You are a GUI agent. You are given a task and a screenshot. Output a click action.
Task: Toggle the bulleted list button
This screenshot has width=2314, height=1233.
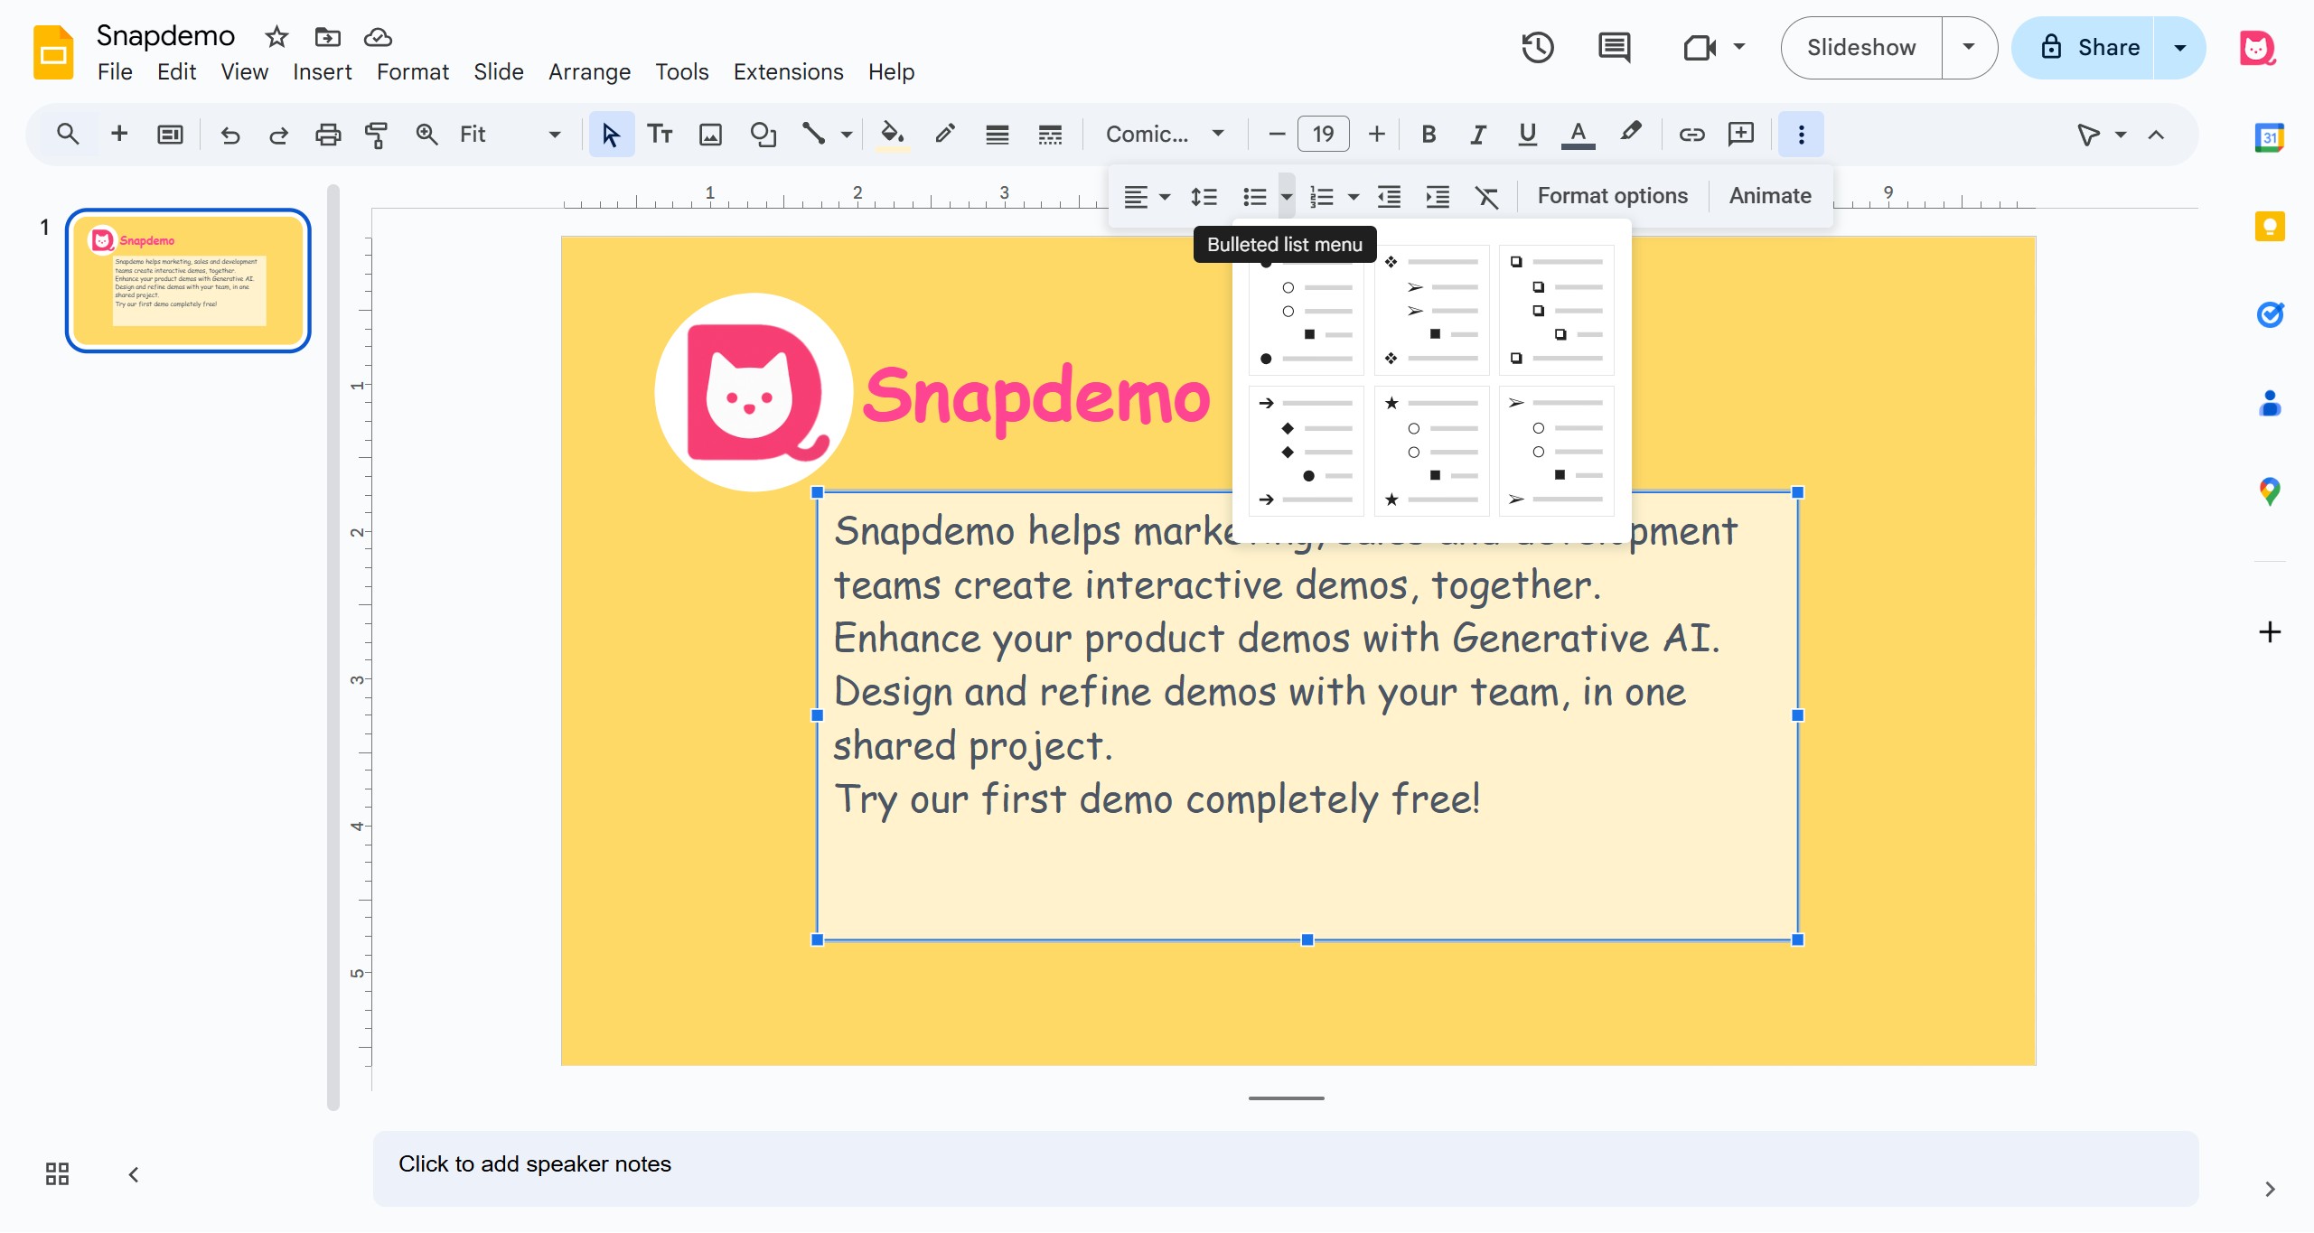[1255, 196]
